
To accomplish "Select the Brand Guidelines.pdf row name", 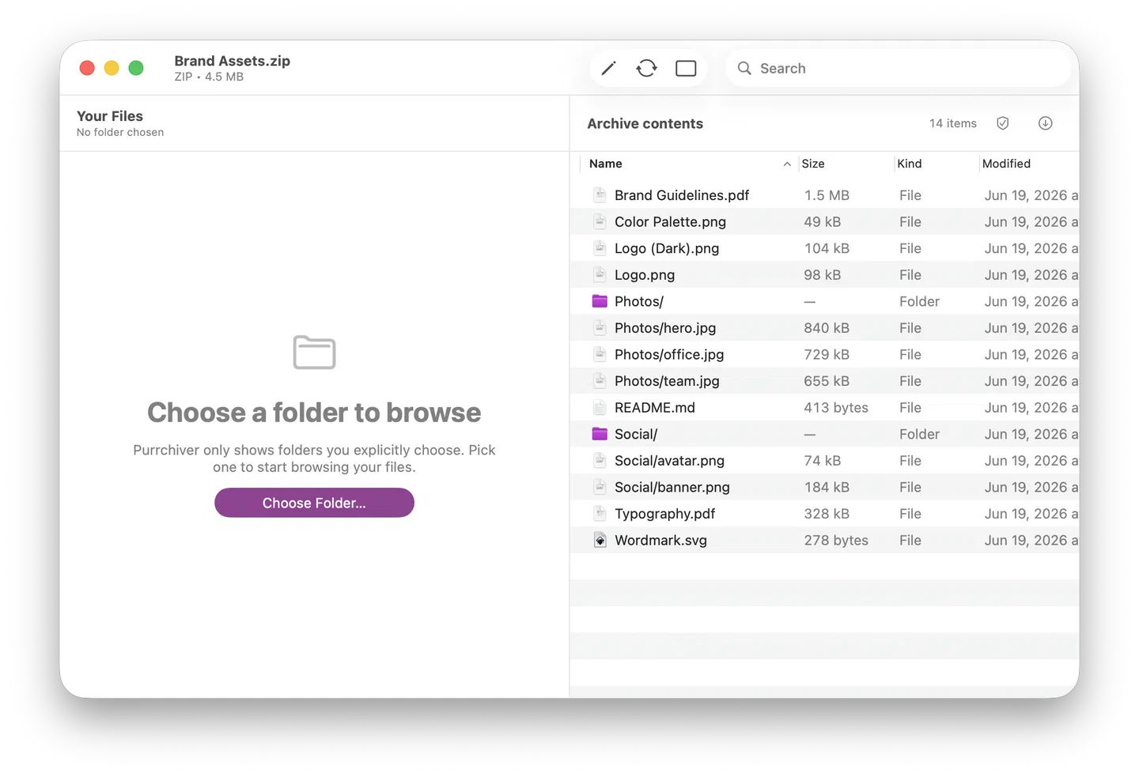I will click(682, 195).
